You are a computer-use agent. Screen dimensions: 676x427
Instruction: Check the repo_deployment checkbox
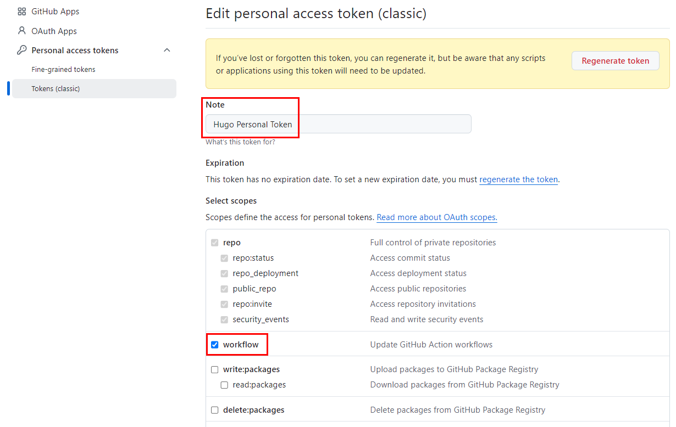pyautogui.click(x=224, y=273)
